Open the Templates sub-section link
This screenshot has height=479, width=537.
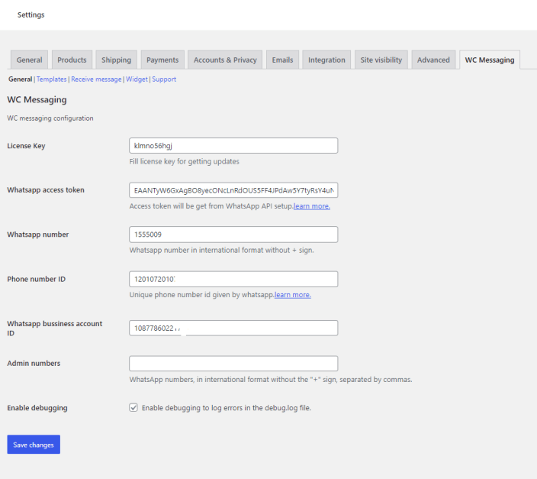(52, 79)
